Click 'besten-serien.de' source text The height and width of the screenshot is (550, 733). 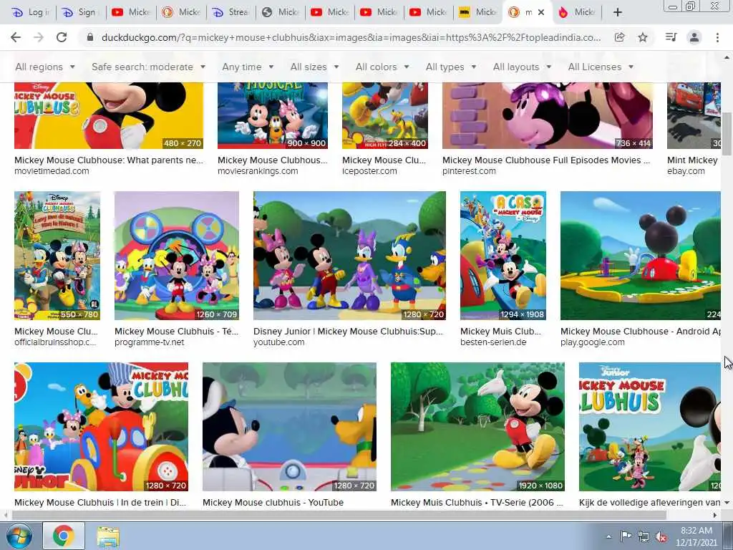(493, 342)
